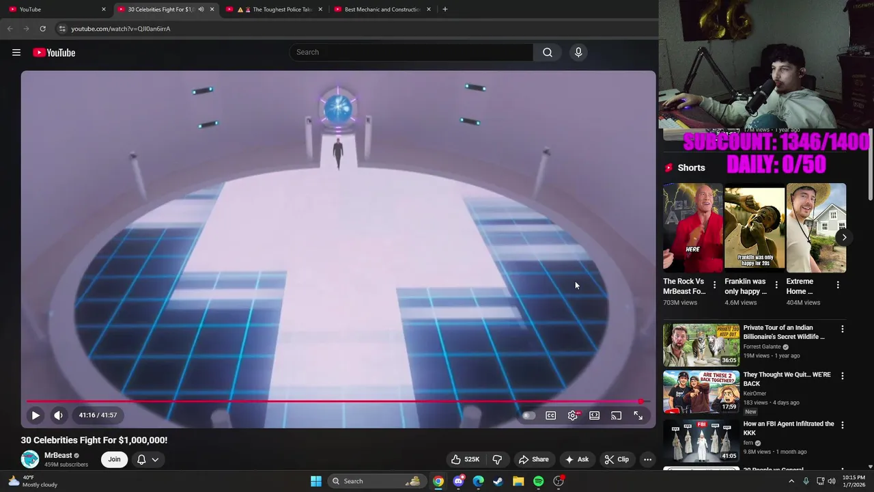The image size is (874, 492).
Task: Click in the YouTube search field
Action: click(412, 52)
